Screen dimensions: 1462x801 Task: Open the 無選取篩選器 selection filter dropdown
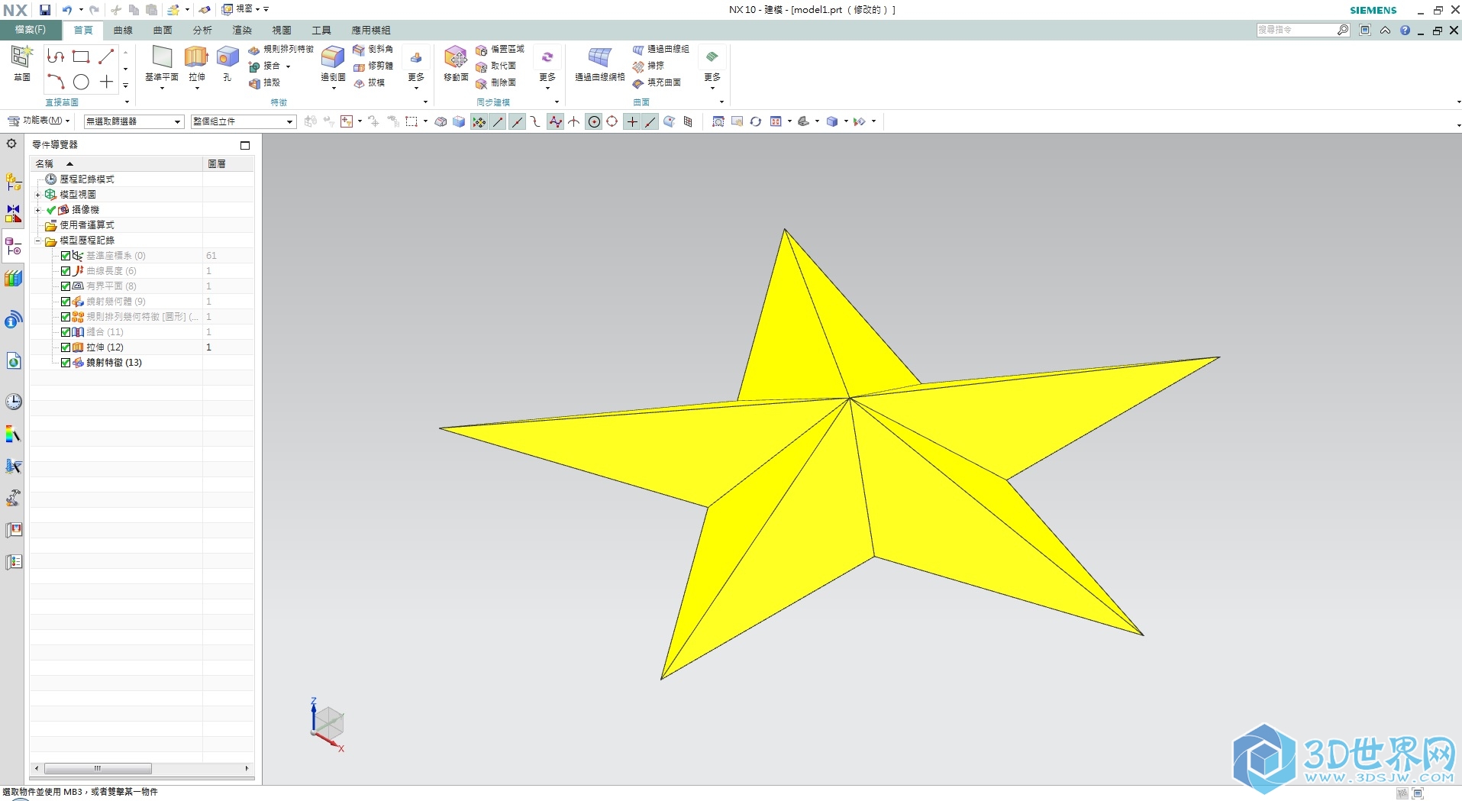point(134,121)
